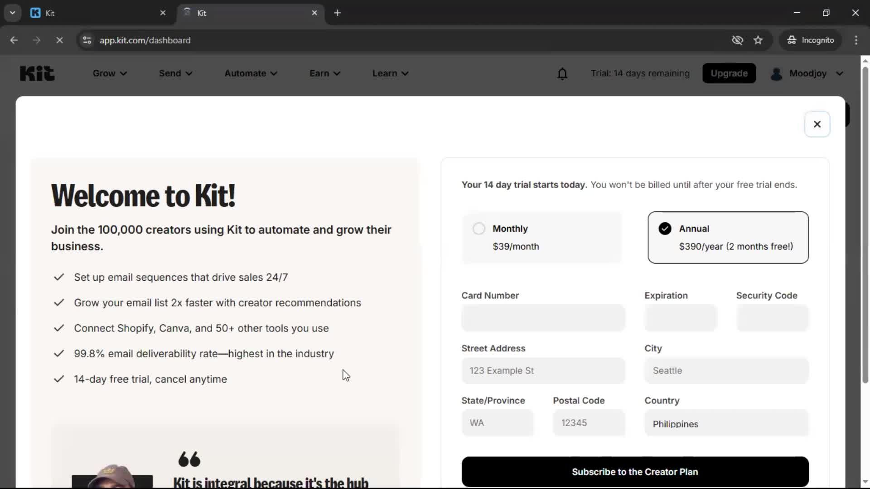Dismiss the welcome modal

817,124
